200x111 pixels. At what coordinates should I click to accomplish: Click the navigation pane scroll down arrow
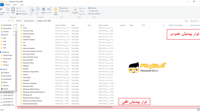[16, 107]
